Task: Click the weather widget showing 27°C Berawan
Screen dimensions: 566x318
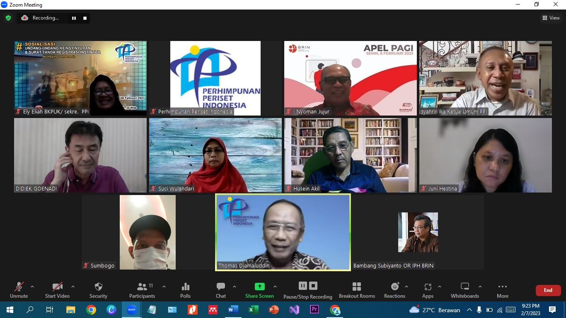Action: 435,310
